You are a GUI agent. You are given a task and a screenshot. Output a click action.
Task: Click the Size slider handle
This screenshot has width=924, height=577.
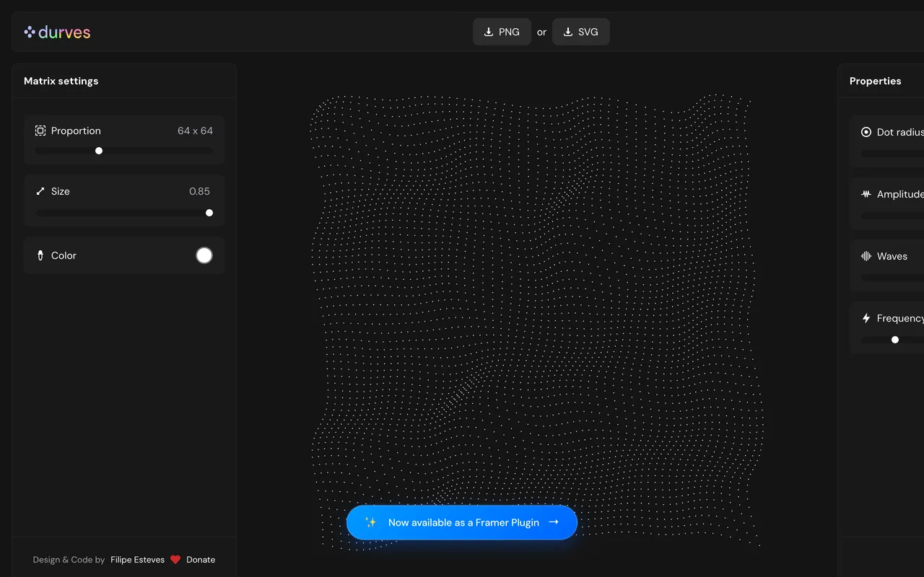click(209, 213)
